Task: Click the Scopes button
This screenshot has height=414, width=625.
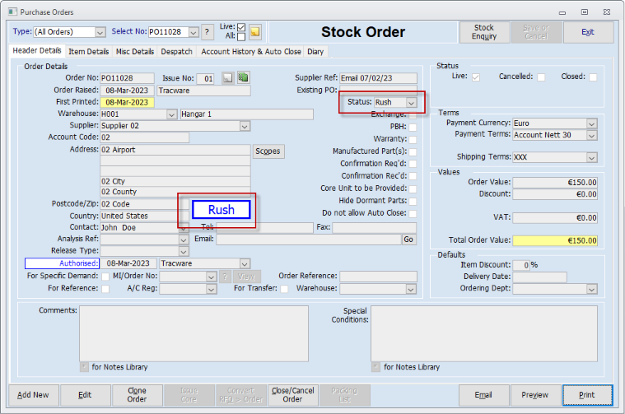Action: [268, 151]
